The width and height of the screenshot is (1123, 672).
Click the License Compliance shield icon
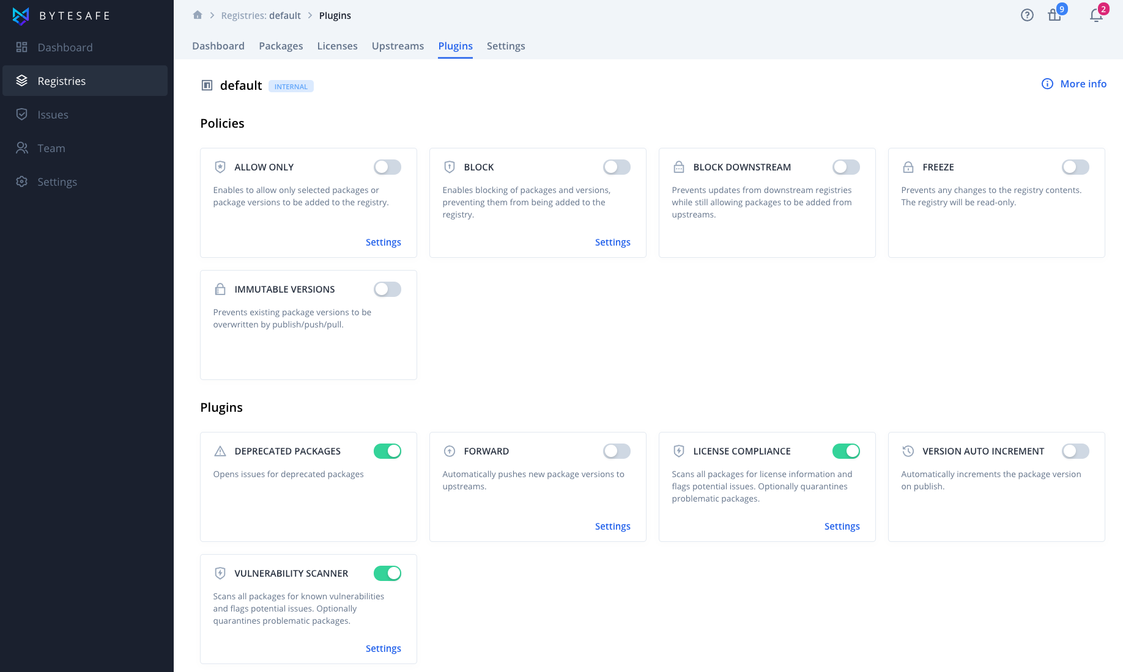point(679,451)
